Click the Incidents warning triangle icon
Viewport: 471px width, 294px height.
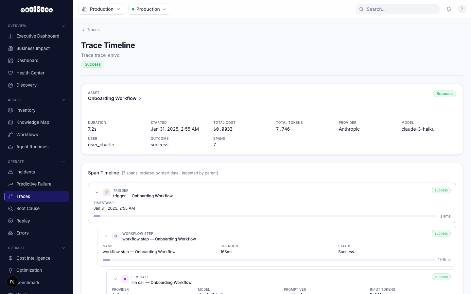tap(10, 172)
